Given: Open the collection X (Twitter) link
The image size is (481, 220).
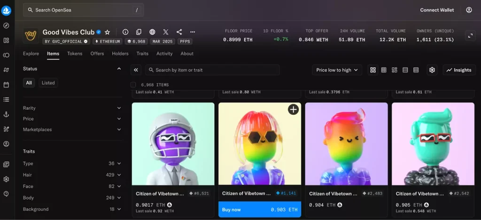Looking at the screenshot, I should coord(166,32).
